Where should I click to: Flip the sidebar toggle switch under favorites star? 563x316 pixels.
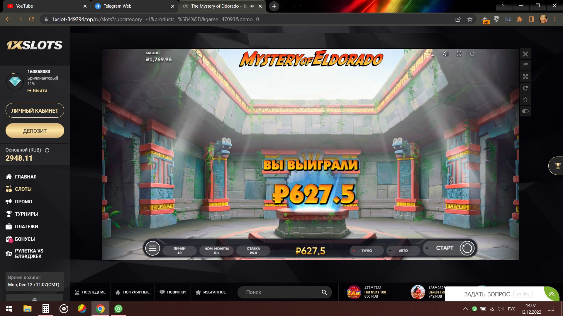[525, 111]
